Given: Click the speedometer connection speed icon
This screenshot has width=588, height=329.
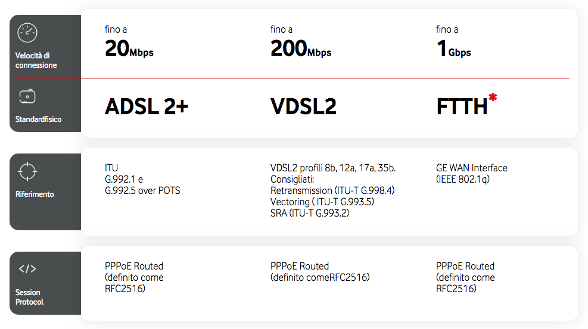Looking at the screenshot, I should click(27, 33).
